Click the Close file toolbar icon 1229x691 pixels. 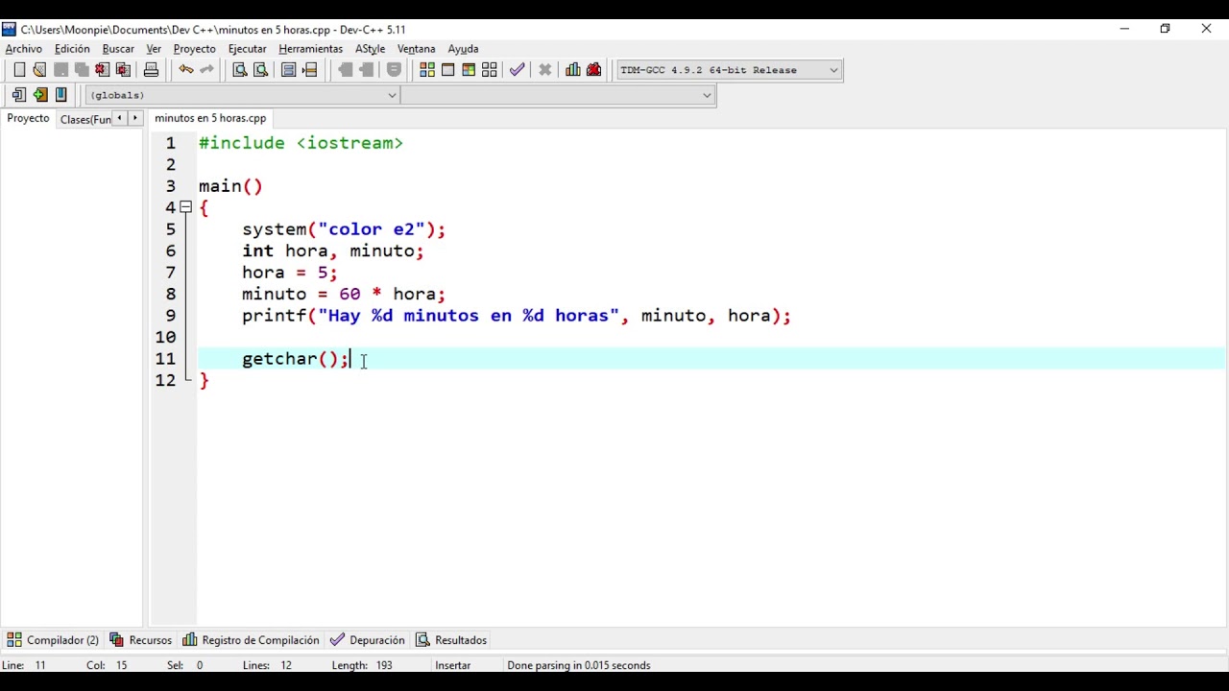[x=102, y=69]
